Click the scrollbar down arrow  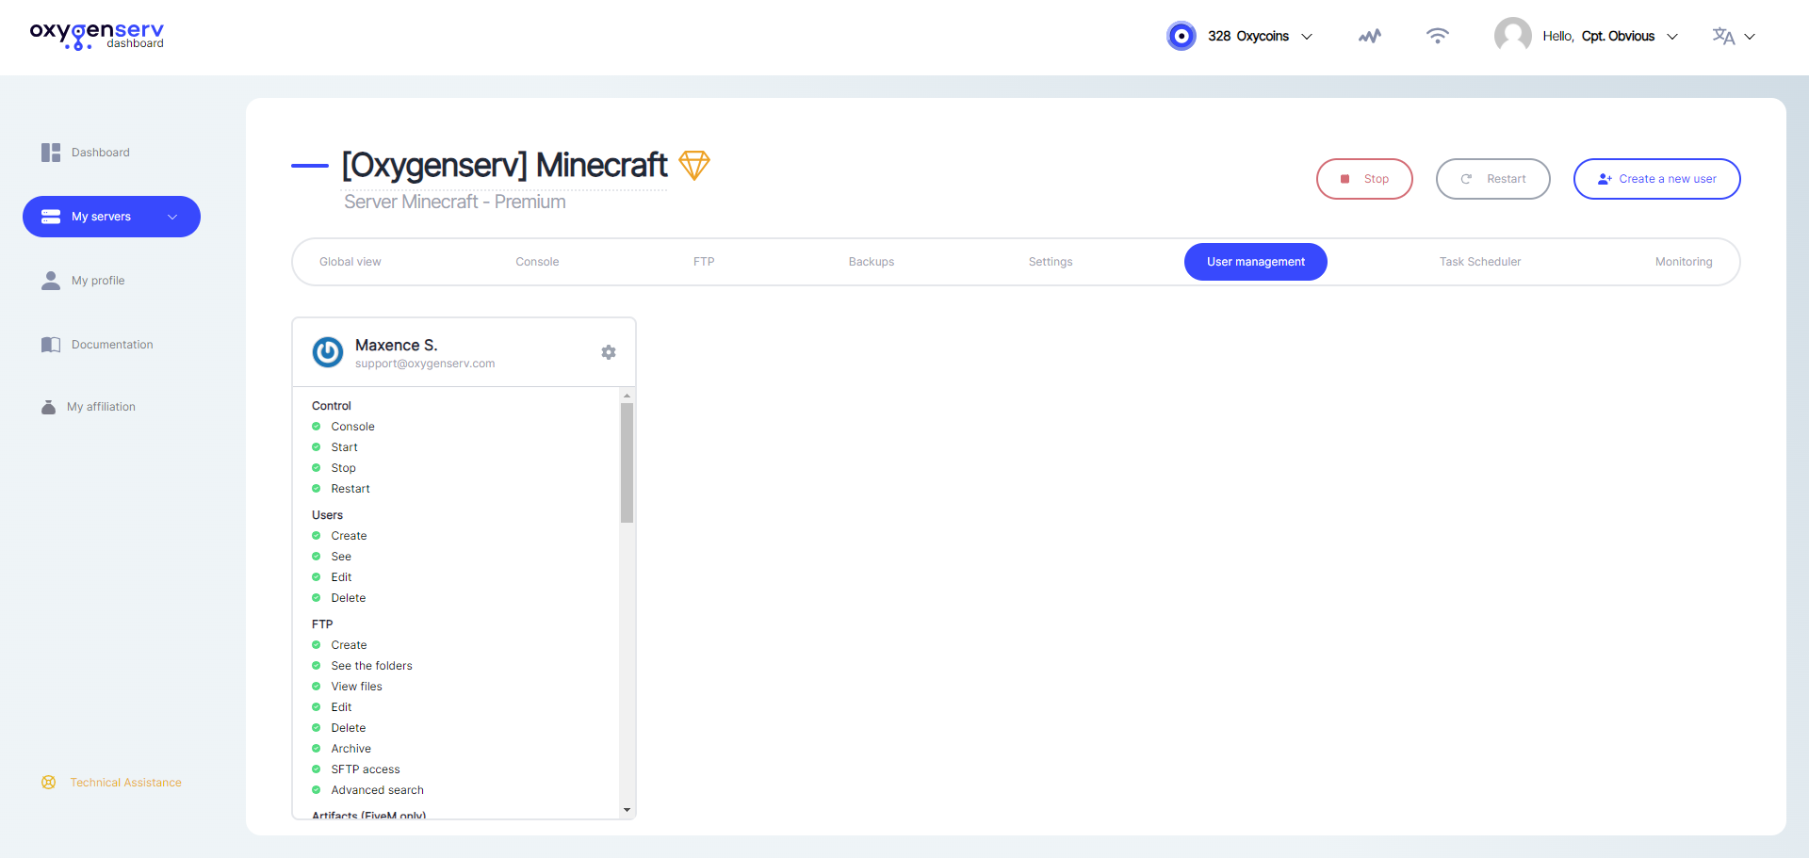pos(627,810)
